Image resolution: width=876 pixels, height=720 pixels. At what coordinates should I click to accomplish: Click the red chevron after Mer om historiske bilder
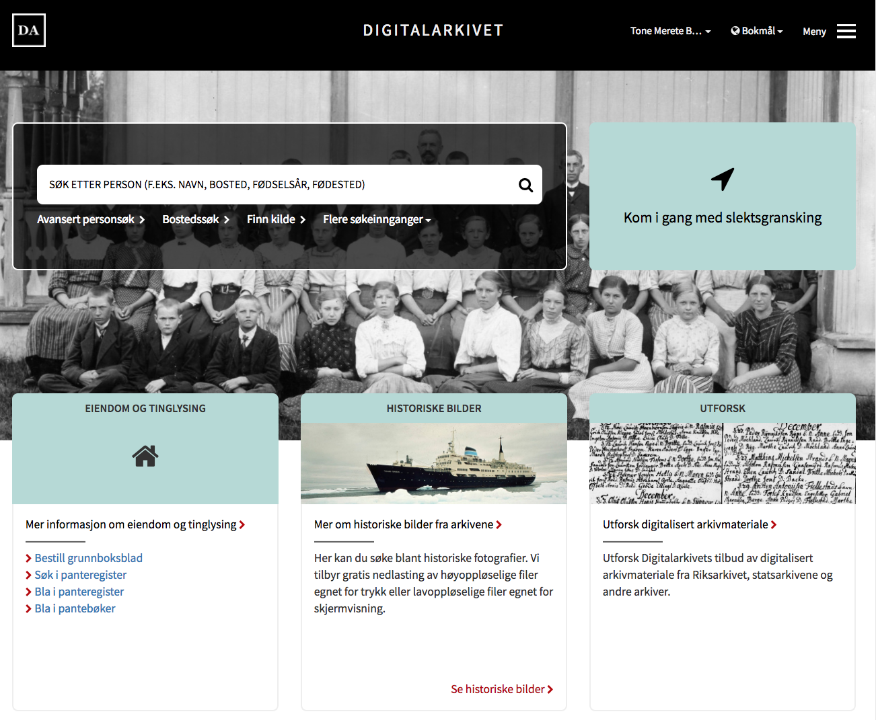(499, 525)
